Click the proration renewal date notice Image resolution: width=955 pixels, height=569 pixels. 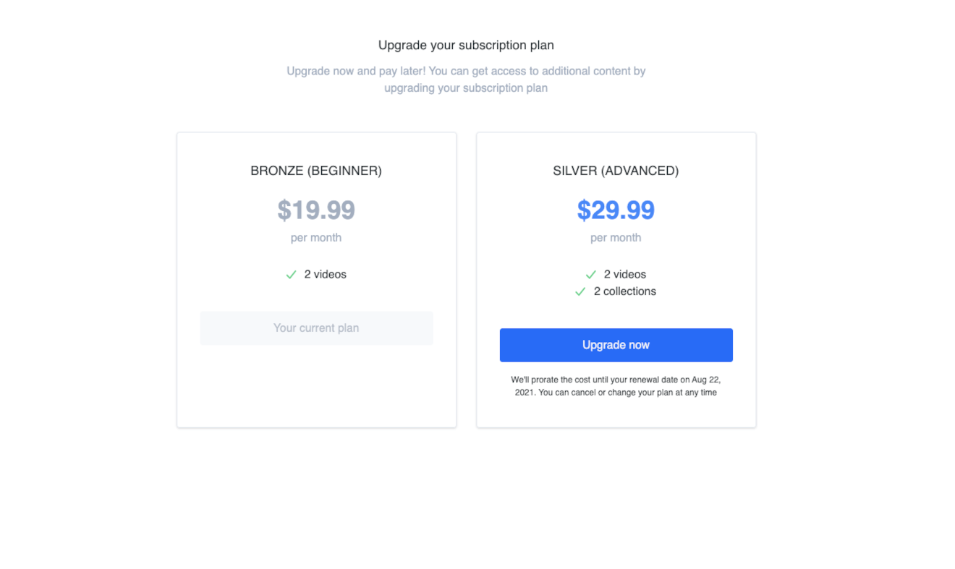(616, 386)
